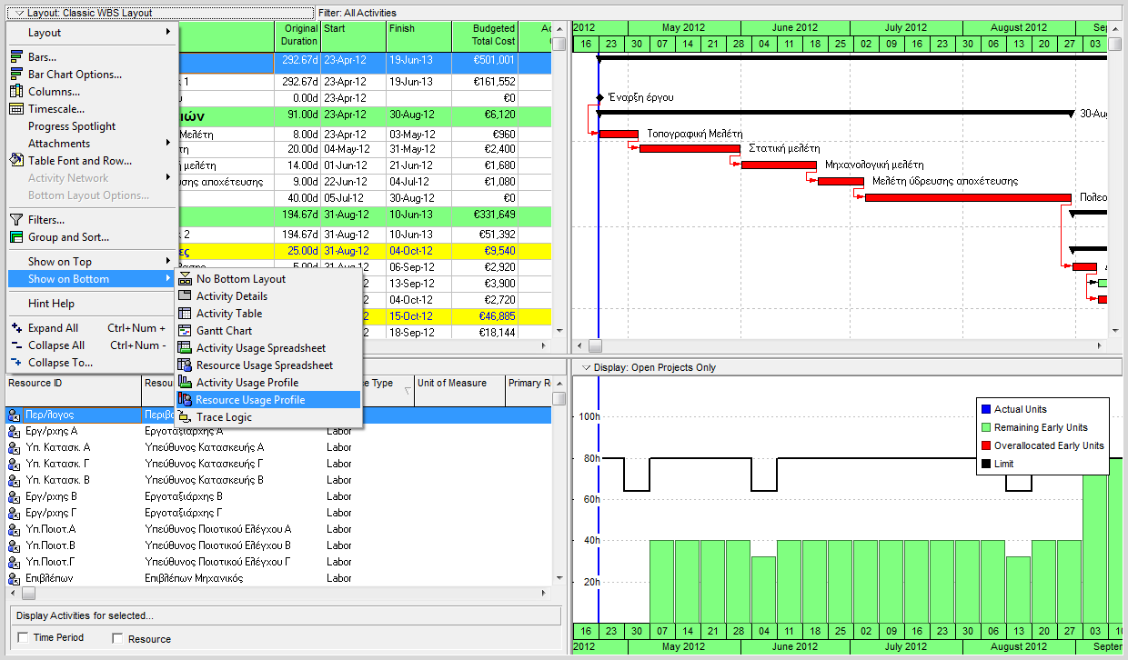Click the resource icon beside Υπ.Ποιοτ.Α
This screenshot has width=1128, height=660.
14,529
